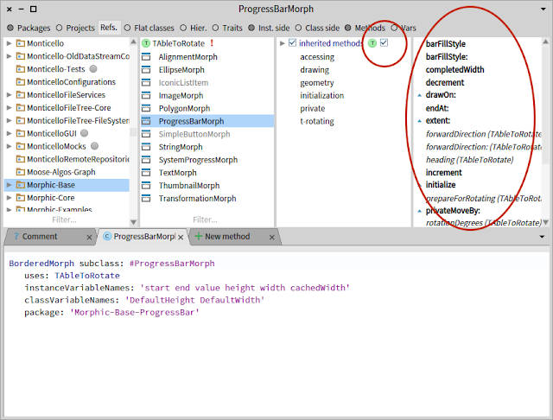Click green trait icon in inherited methods row
This screenshot has width=553, height=420.
(x=372, y=43)
